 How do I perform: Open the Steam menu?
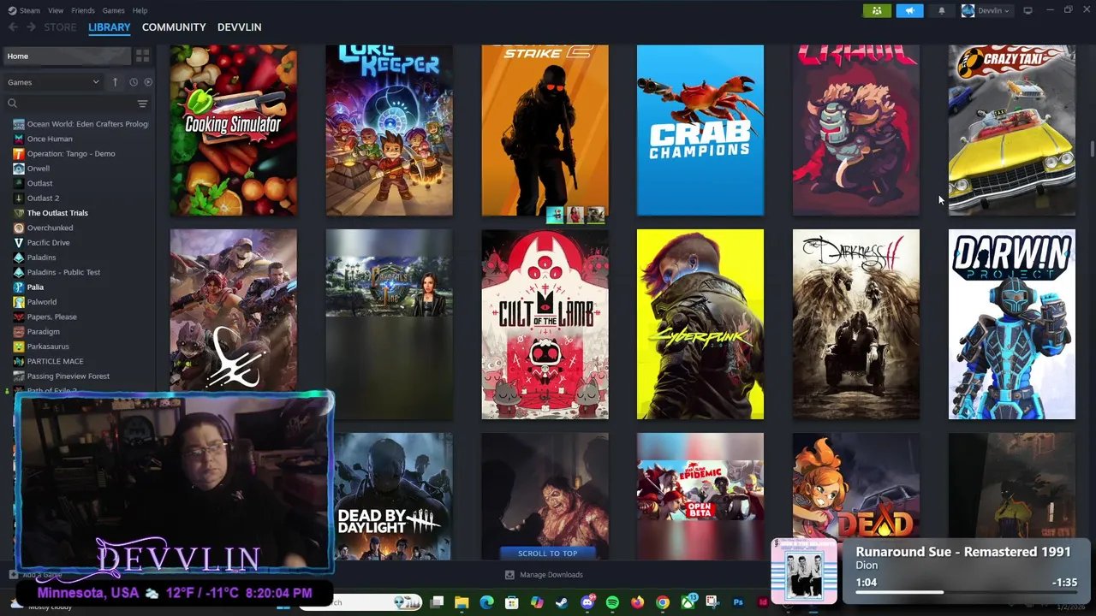tap(25, 10)
